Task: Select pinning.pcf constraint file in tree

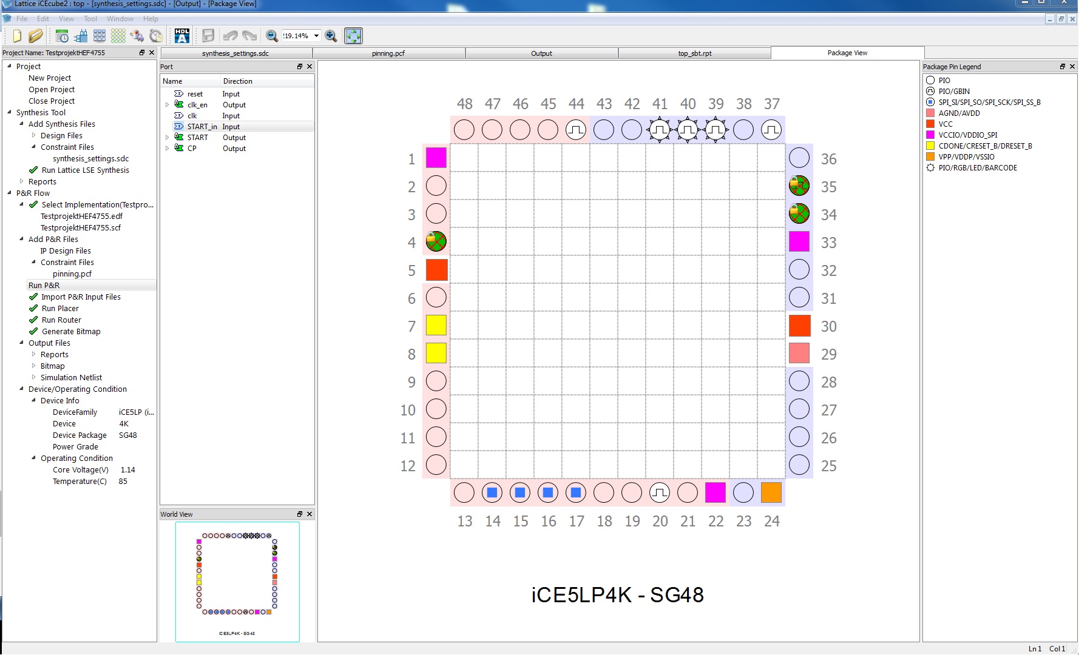Action: (x=72, y=274)
